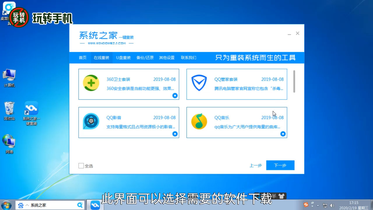
Task: Click the volume speaker tray icon
Action: 332,205
